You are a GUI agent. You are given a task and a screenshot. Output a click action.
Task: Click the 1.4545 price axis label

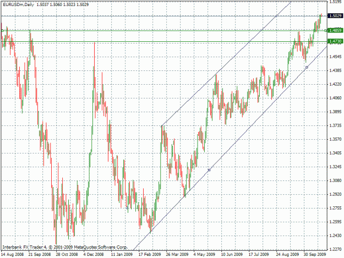[335, 57]
